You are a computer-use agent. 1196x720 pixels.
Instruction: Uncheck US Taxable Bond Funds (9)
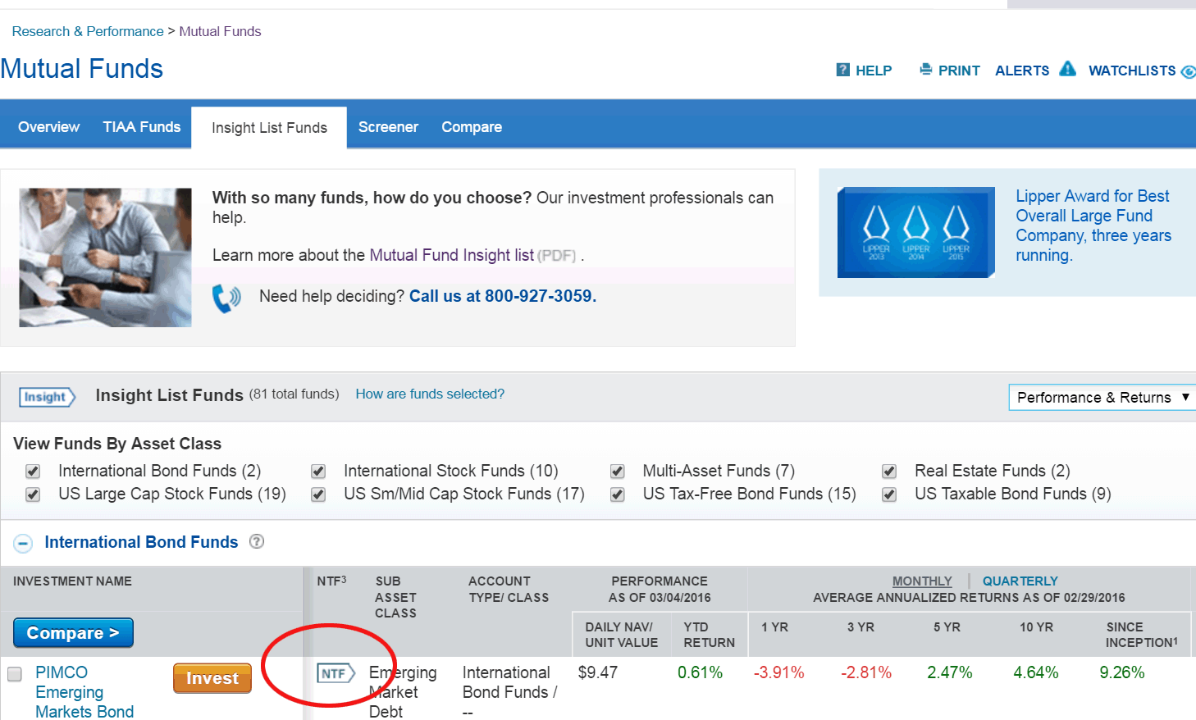(889, 494)
